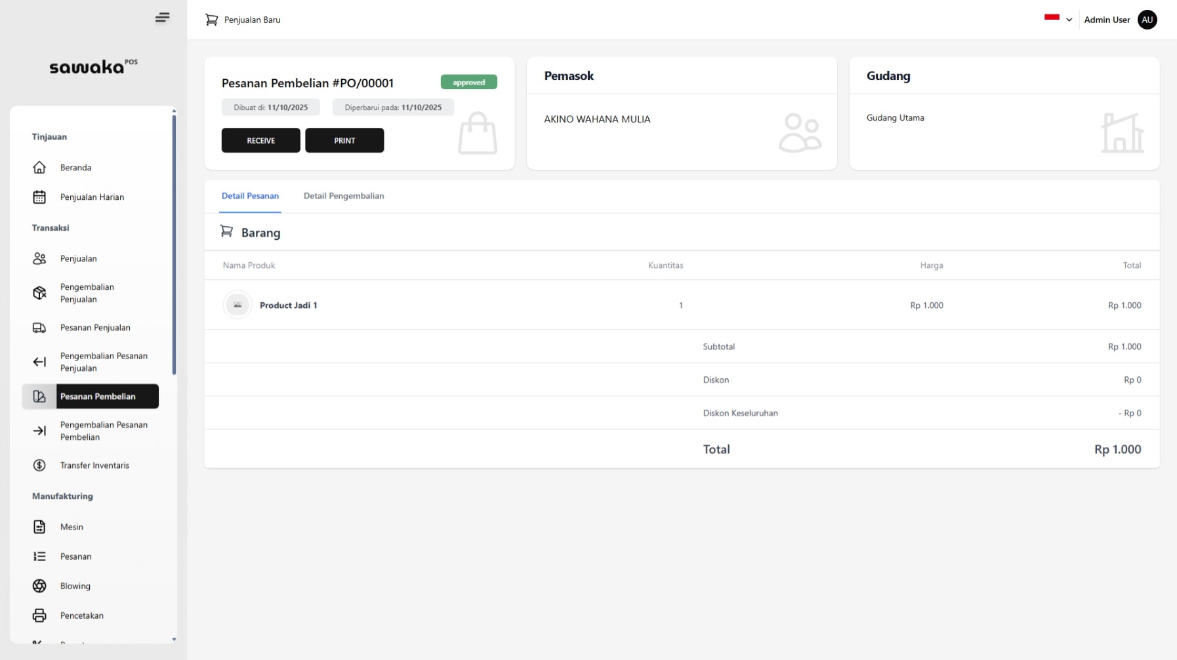
Task: Click Penjualan Baru in top bar
Action: [x=243, y=20]
